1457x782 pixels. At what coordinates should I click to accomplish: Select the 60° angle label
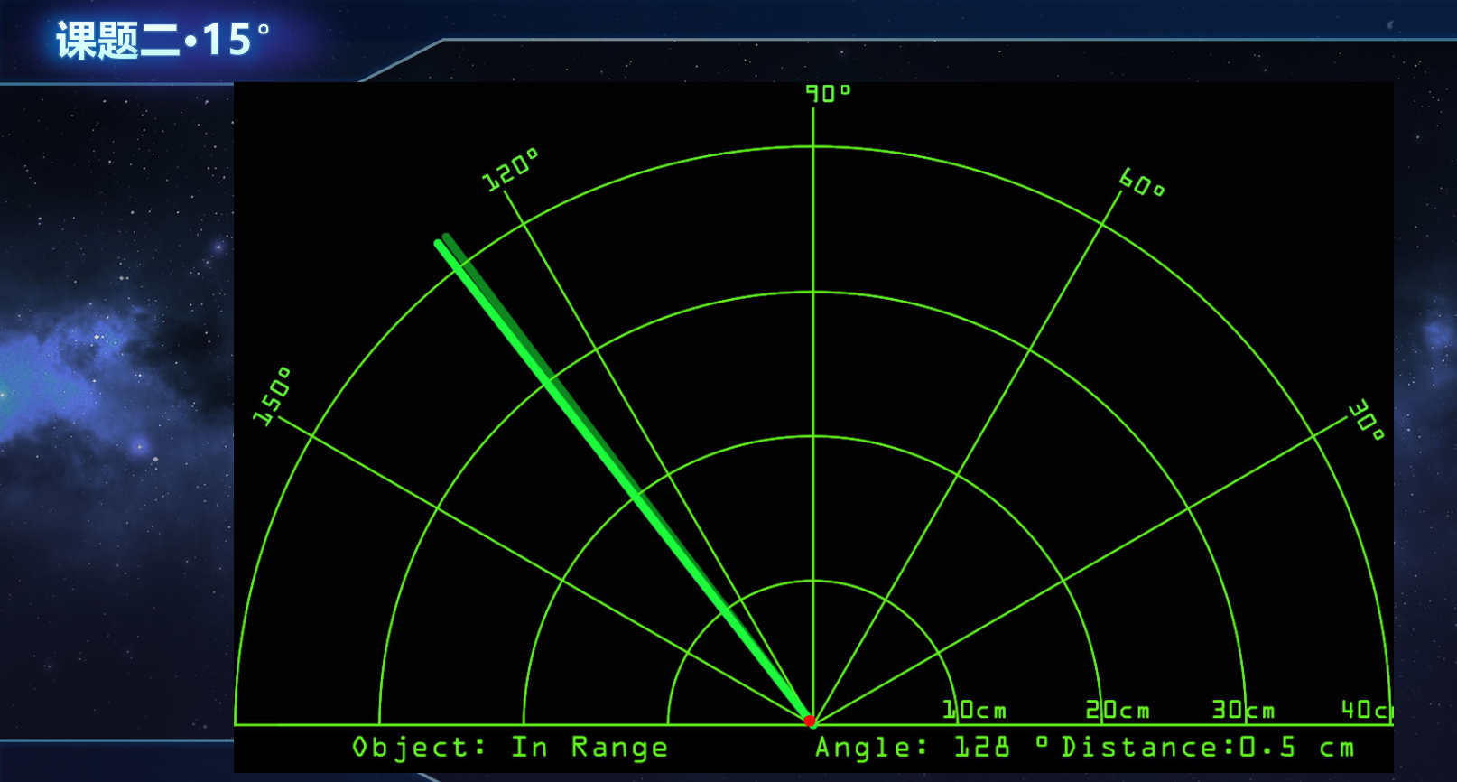click(1142, 183)
